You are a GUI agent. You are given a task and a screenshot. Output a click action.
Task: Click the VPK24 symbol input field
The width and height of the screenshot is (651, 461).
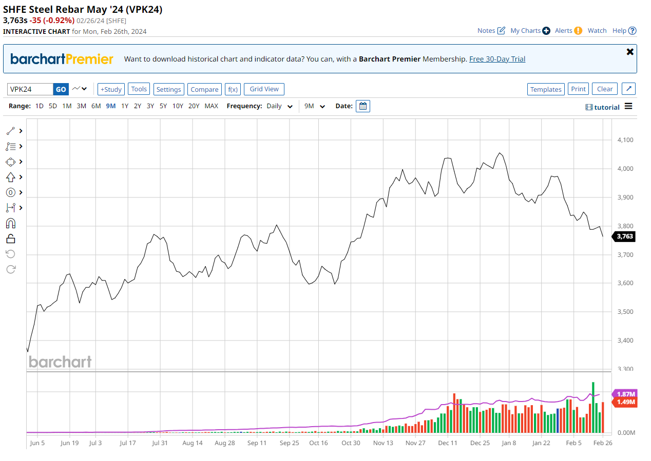(30, 89)
